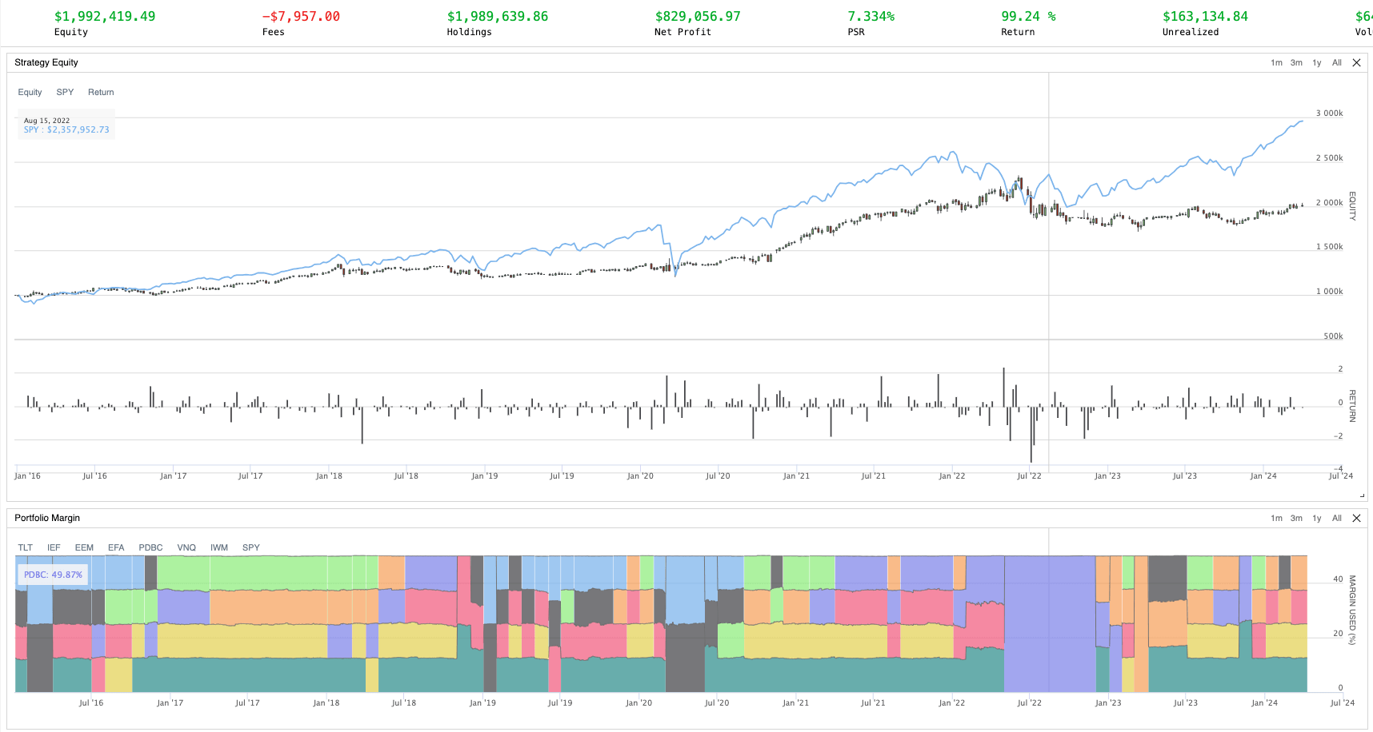Hide the VNQ margin series
1373x732 pixels.
186,548
